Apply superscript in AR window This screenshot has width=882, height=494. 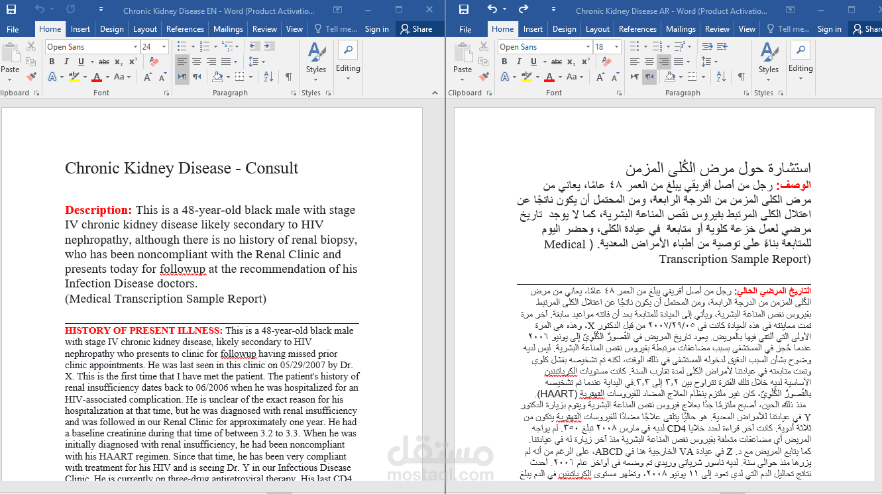click(586, 62)
